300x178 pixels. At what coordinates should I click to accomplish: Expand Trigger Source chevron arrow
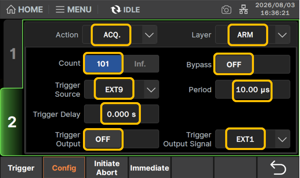coord(151,89)
